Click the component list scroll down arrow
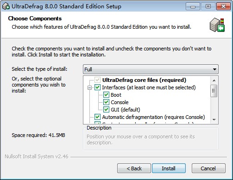This screenshot has width=233, height=180. pos(214,119)
